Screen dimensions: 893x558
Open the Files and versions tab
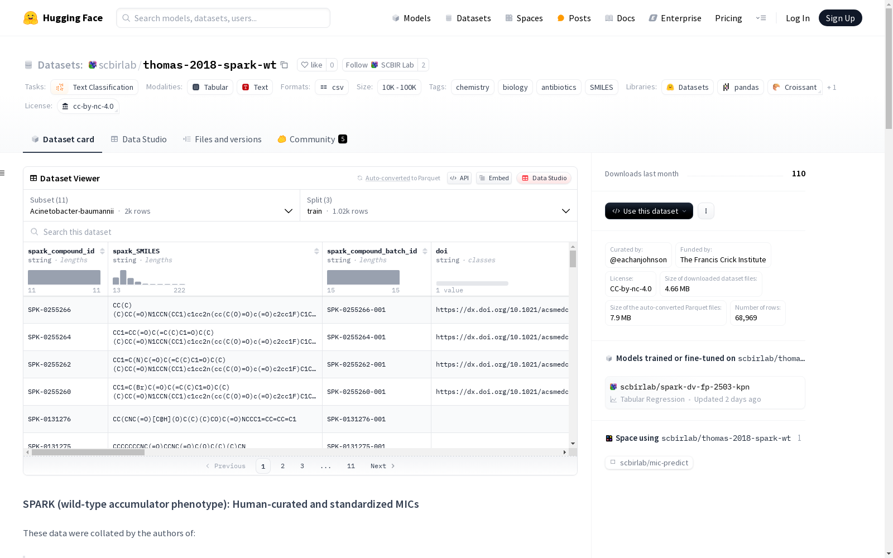tap(222, 139)
